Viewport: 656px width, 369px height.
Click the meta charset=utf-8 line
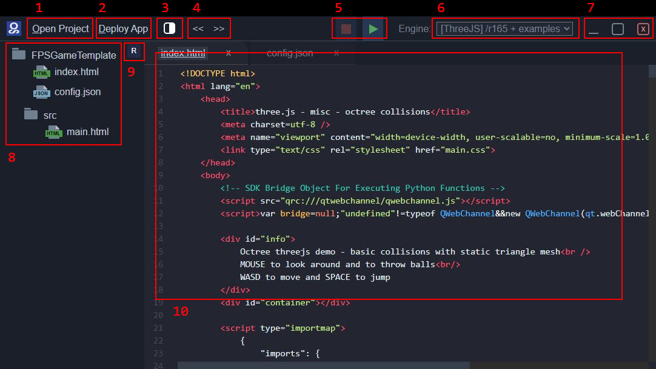click(x=275, y=125)
